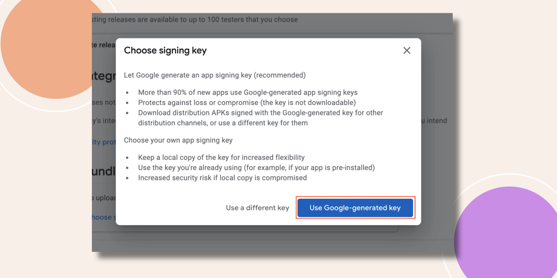Image resolution: width=557 pixels, height=278 pixels.
Task: Click the Use the key you're already using bullet
Action: pyautogui.click(x=257, y=167)
